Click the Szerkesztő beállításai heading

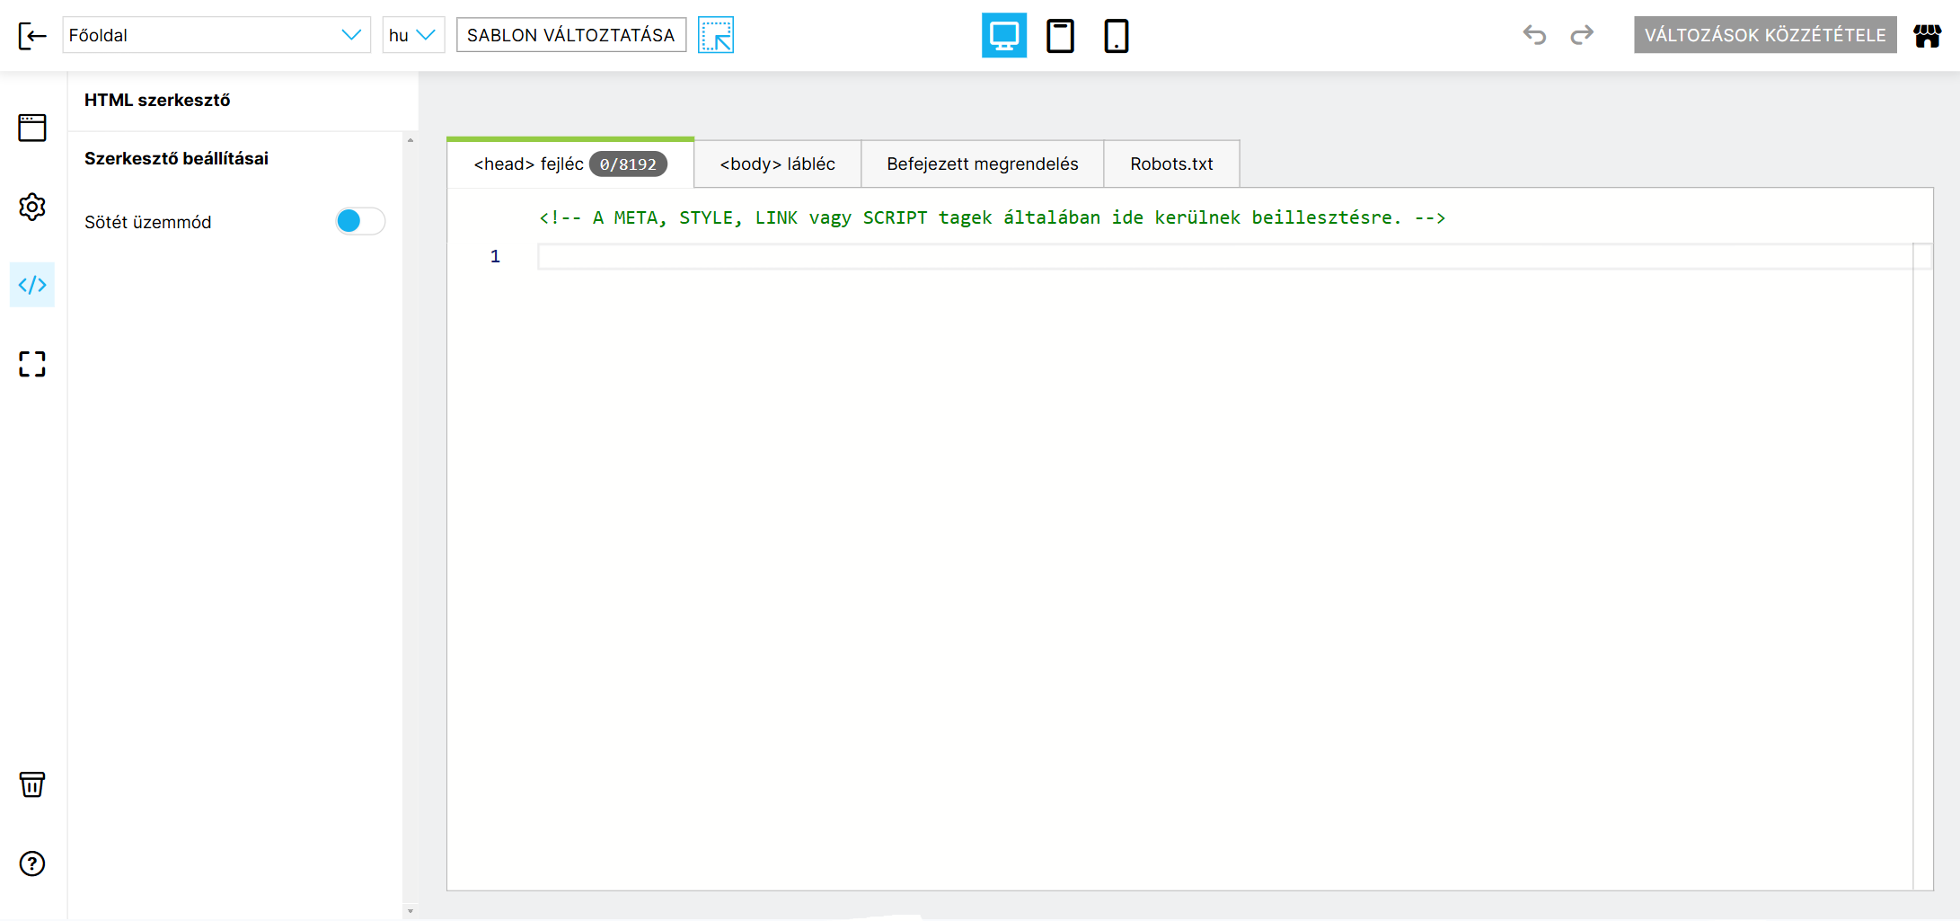(x=176, y=158)
